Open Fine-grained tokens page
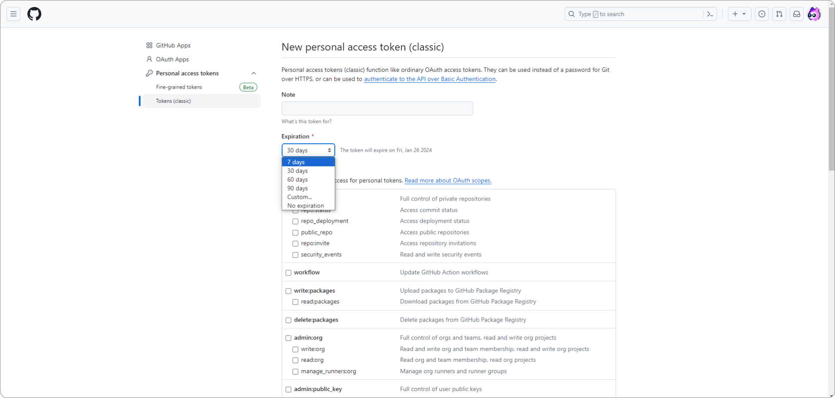The height and width of the screenshot is (398, 835). [x=179, y=87]
